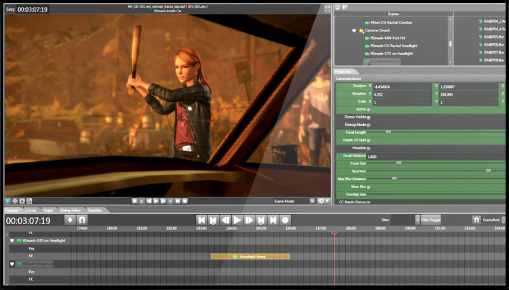Open the Scene Mode dropdown
The height and width of the screenshot is (290, 509).
312,201
